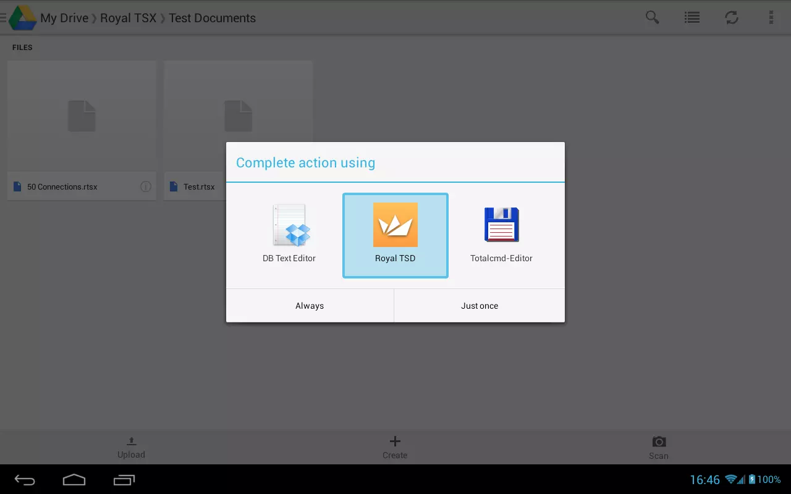Viewport: 791px width, 494px height.
Task: Open the Test.rtsx file thumbnail
Action: click(238, 116)
